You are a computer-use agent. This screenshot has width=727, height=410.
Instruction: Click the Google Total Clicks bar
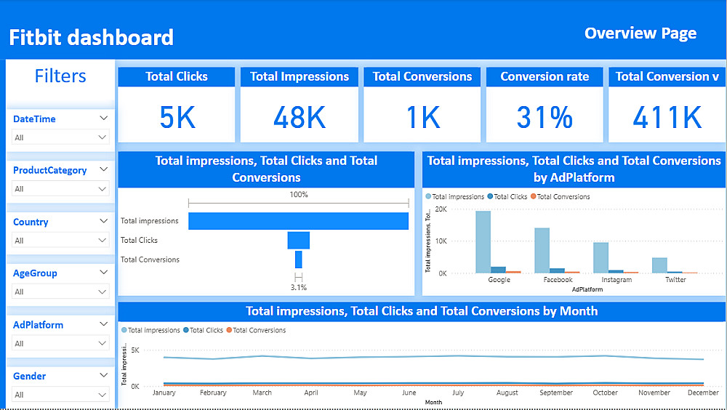pos(498,270)
